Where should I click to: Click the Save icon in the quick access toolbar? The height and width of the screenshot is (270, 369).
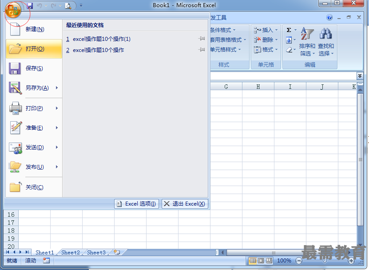click(30, 6)
